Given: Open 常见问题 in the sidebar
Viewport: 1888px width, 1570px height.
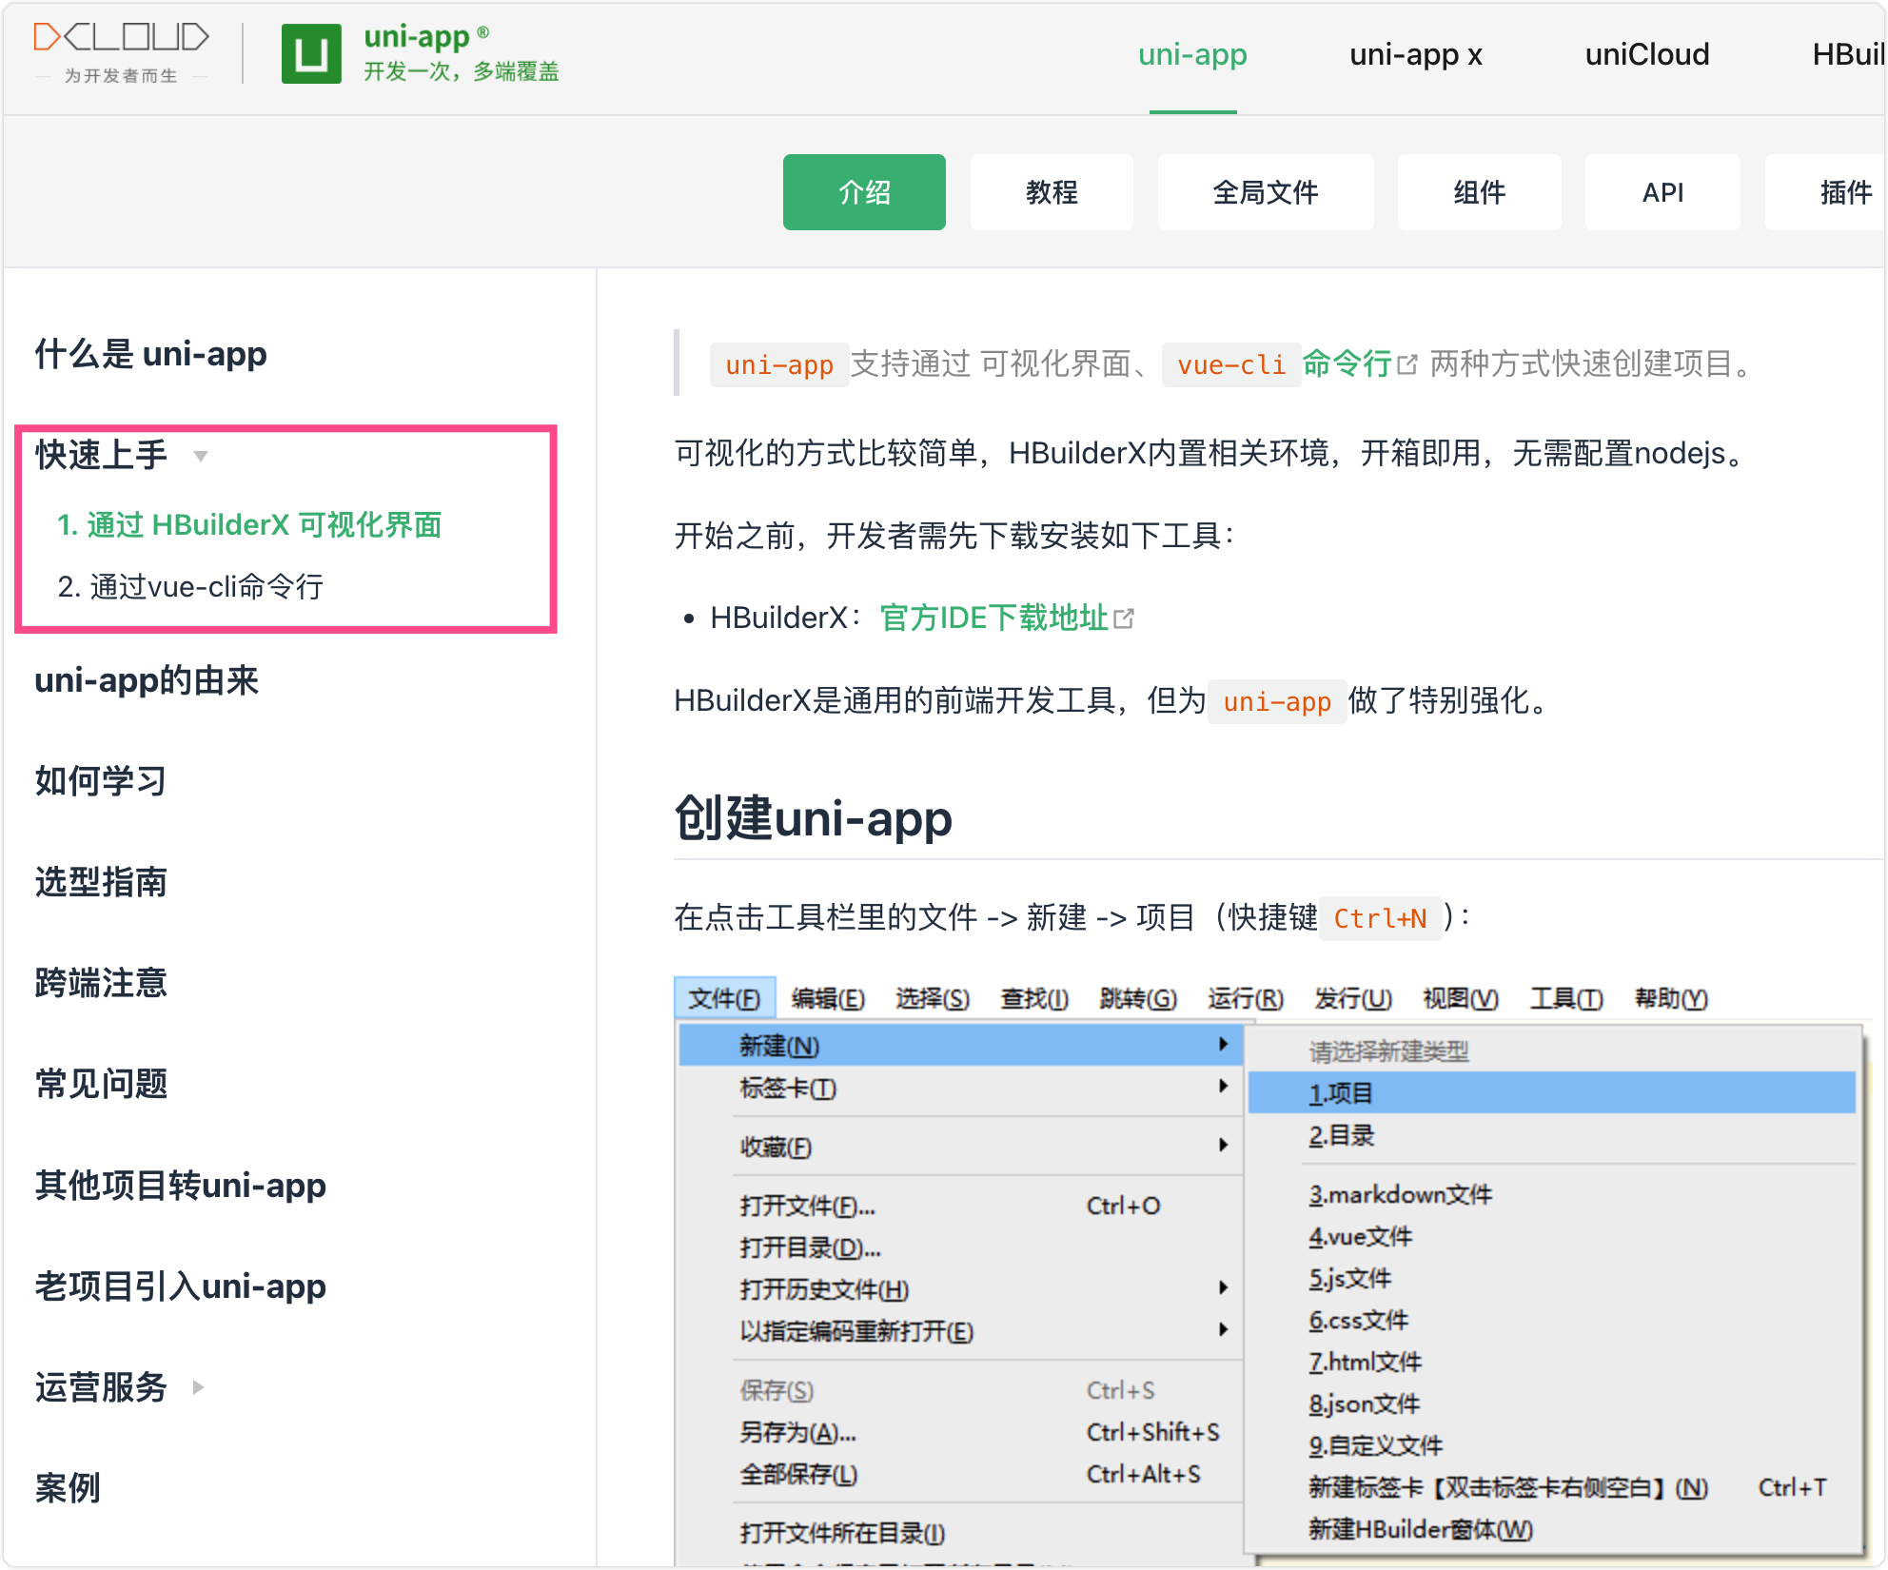Looking at the screenshot, I should pos(101,1084).
